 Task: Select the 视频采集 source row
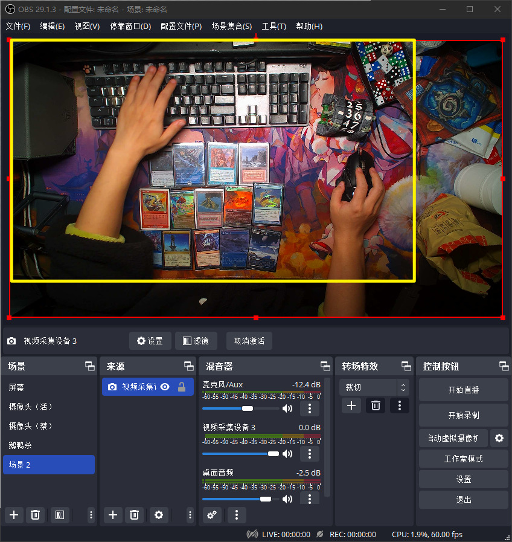click(148, 387)
